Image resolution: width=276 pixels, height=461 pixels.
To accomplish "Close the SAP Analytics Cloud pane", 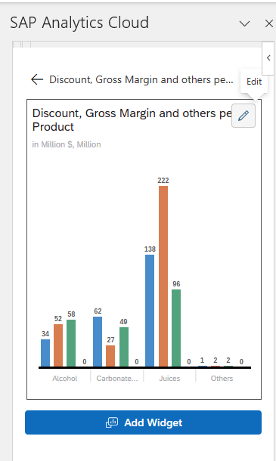I will 269,23.
